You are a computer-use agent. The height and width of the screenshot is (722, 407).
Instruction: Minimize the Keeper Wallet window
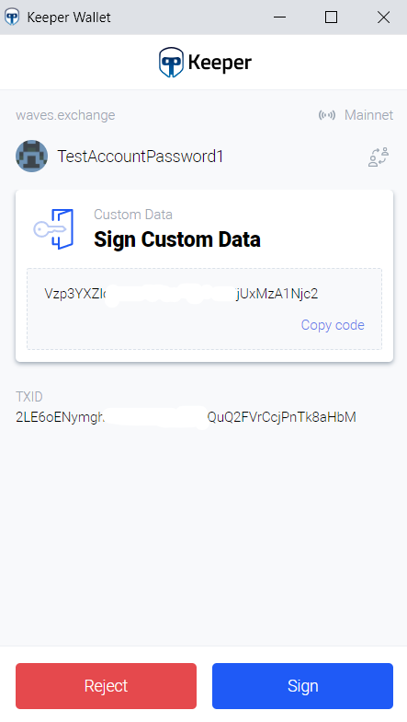279,17
